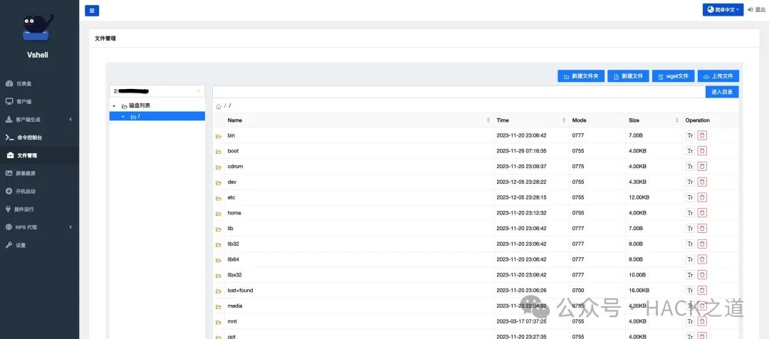This screenshot has height=339, width=769.
Task: Delete the cdrom folder
Action: pos(702,167)
